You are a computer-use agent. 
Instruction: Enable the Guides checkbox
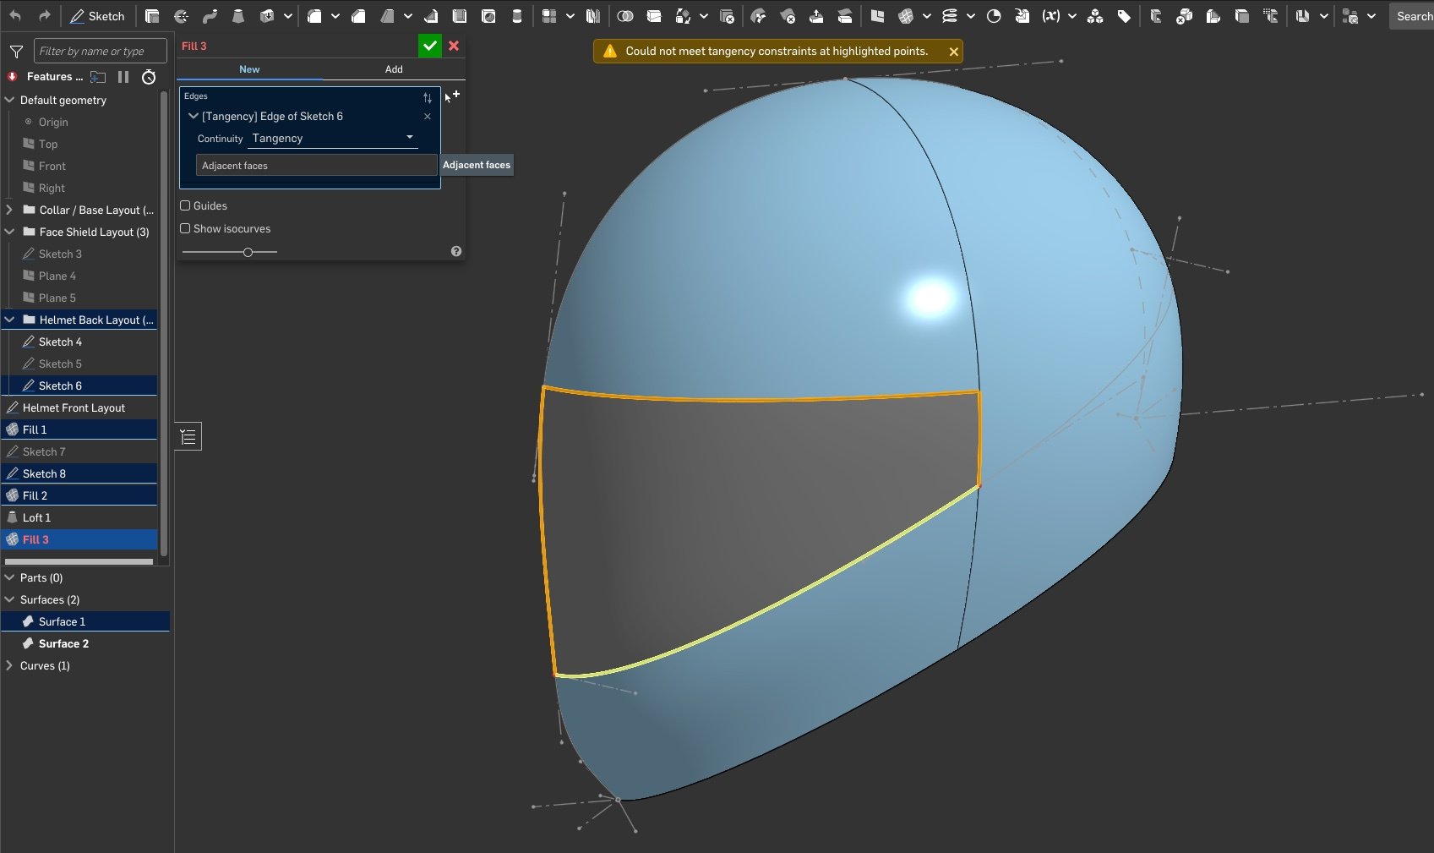click(x=185, y=205)
